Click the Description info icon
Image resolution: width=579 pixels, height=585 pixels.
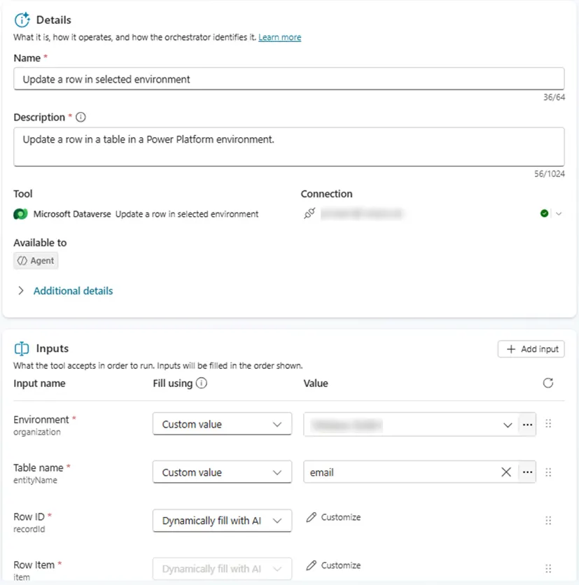(x=81, y=118)
